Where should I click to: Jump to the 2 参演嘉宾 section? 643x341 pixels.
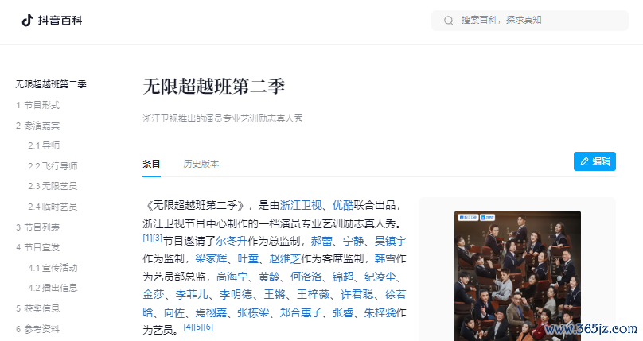[x=37, y=126]
